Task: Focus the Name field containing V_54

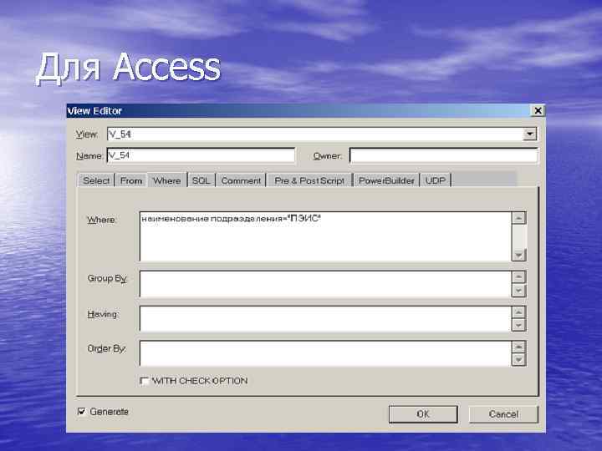Action: pyautogui.click(x=201, y=155)
